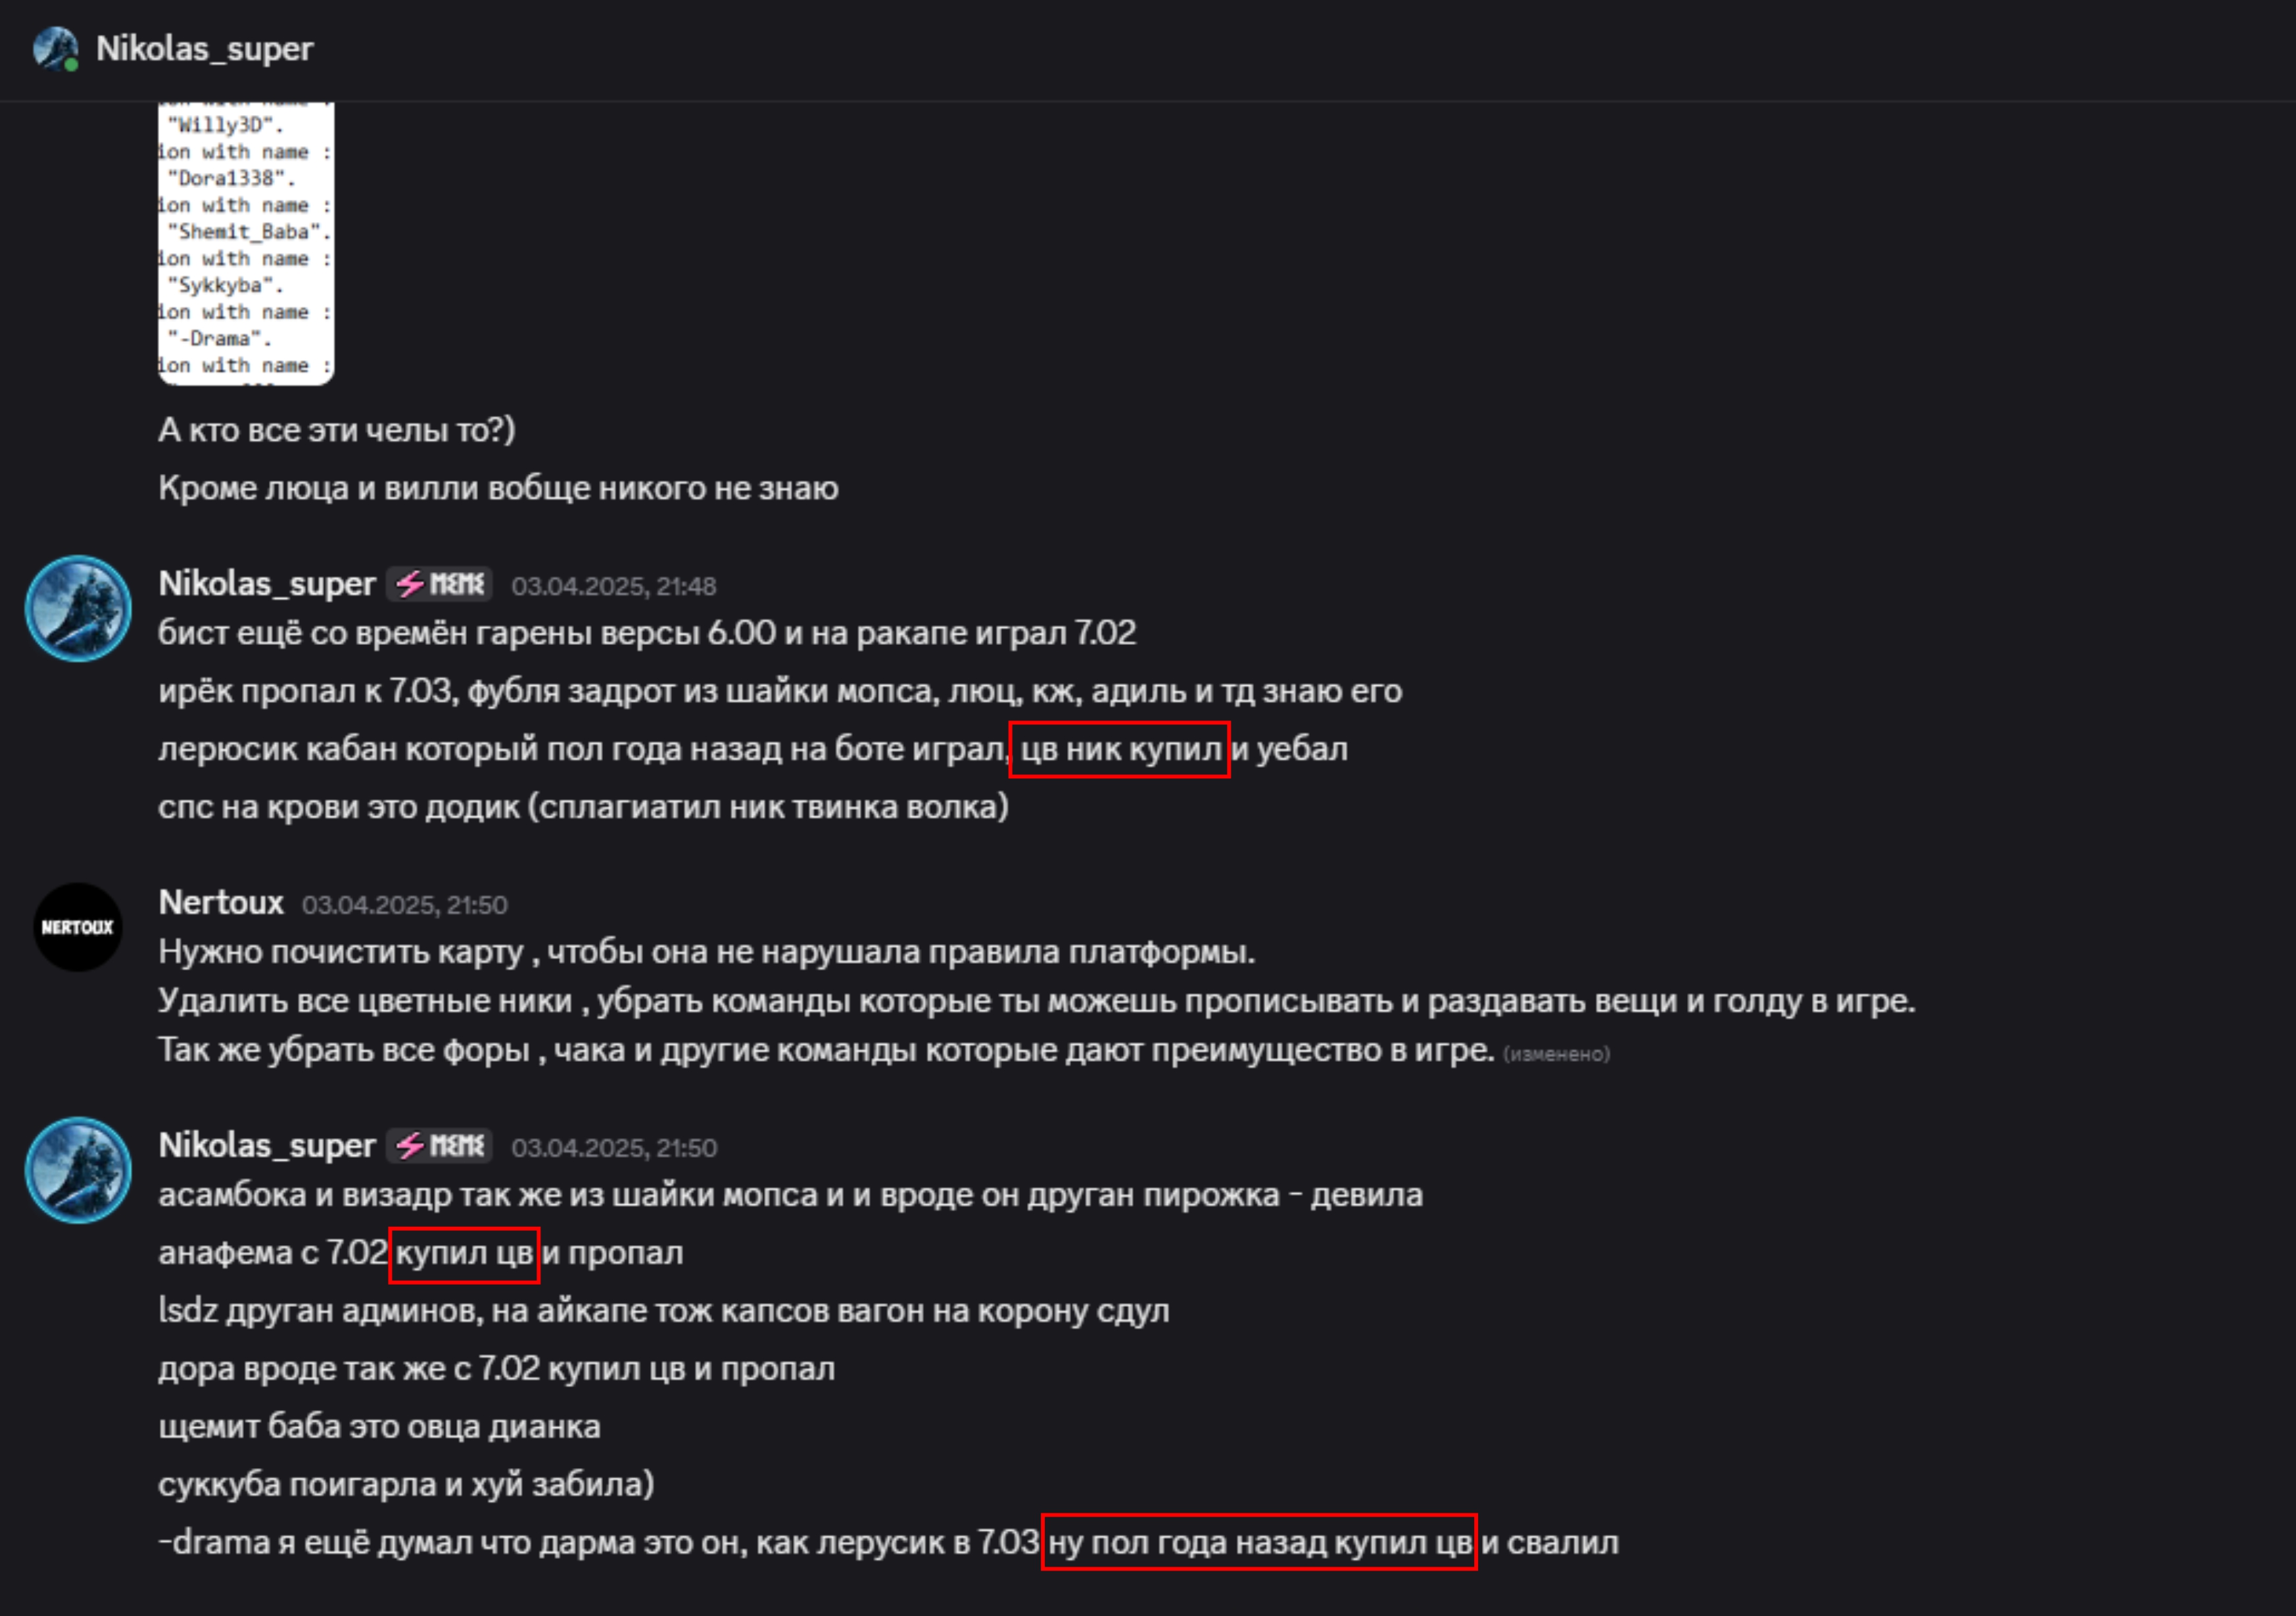This screenshot has height=1616, width=2296.
Task: Click the '(изменено)' edited label
Action: (1556, 1054)
